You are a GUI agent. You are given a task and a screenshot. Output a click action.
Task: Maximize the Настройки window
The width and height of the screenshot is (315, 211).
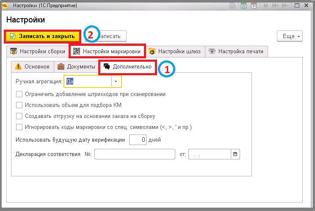[297, 5]
